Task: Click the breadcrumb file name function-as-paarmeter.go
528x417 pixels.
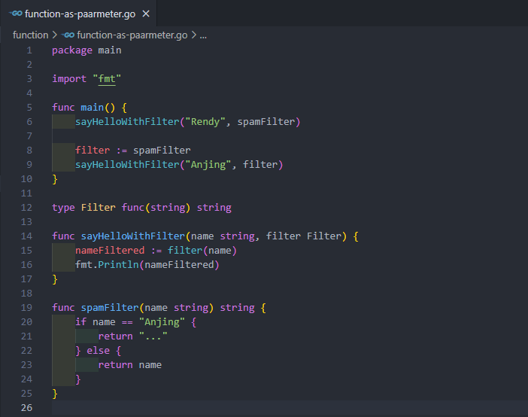Action: pos(132,35)
